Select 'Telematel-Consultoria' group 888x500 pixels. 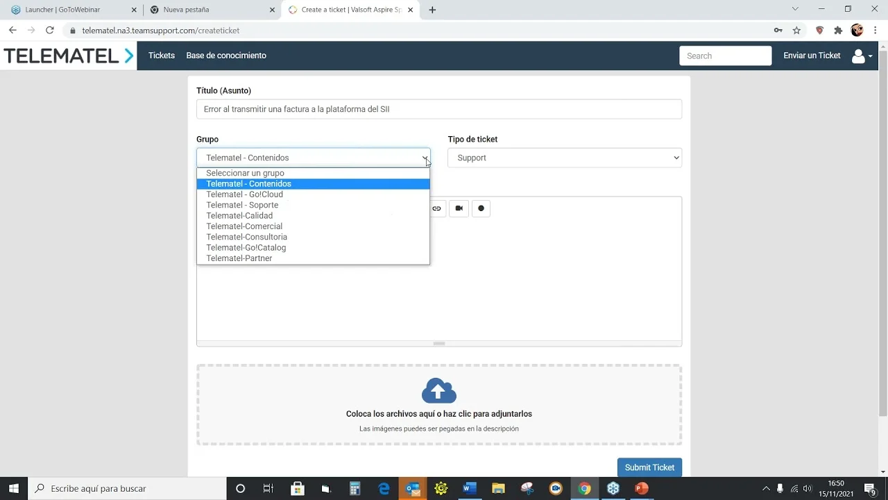[313, 237]
